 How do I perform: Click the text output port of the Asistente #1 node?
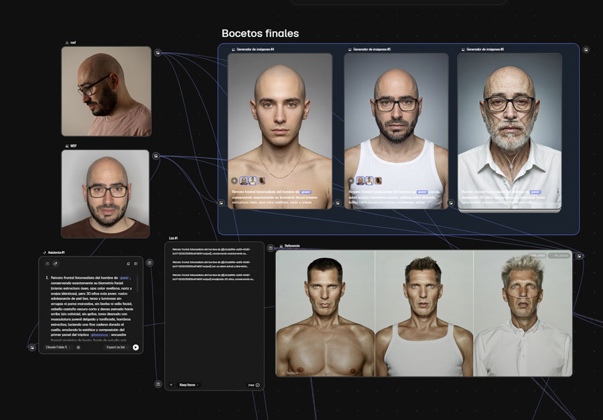[149, 263]
